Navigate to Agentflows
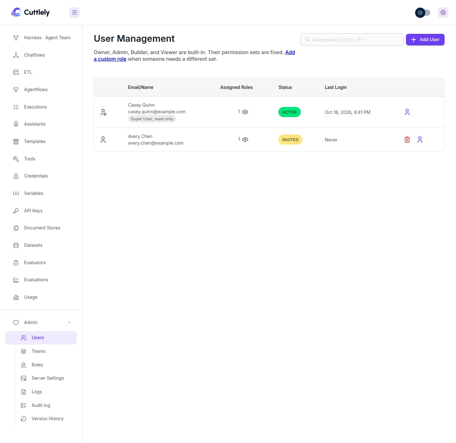The image size is (456, 443). pyautogui.click(x=41, y=90)
